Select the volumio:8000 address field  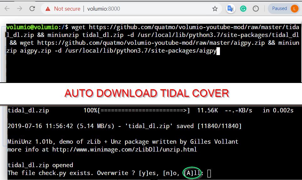pos(104,9)
